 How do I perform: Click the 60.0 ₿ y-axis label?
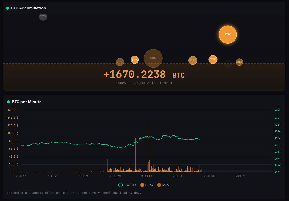pos(13,149)
